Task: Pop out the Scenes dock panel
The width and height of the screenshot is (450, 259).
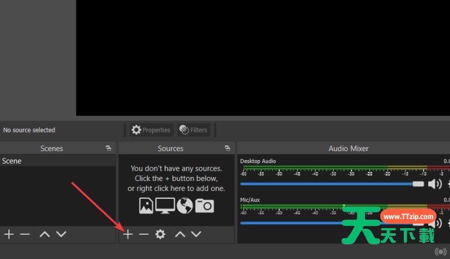Action: pos(108,148)
